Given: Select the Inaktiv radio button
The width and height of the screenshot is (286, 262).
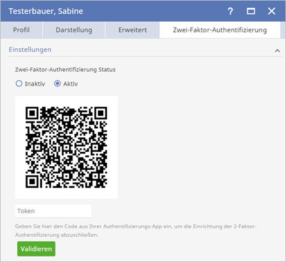Looking at the screenshot, I should click(19, 84).
